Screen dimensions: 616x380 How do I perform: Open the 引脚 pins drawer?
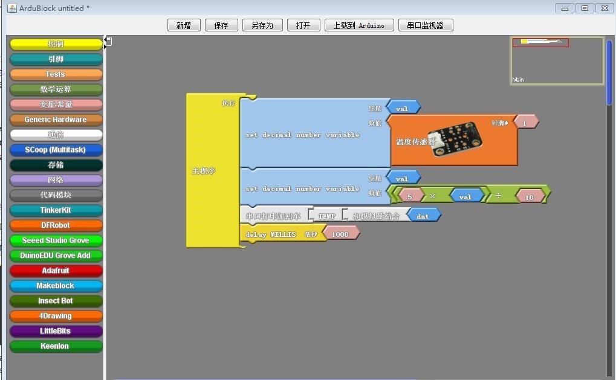[x=56, y=59]
